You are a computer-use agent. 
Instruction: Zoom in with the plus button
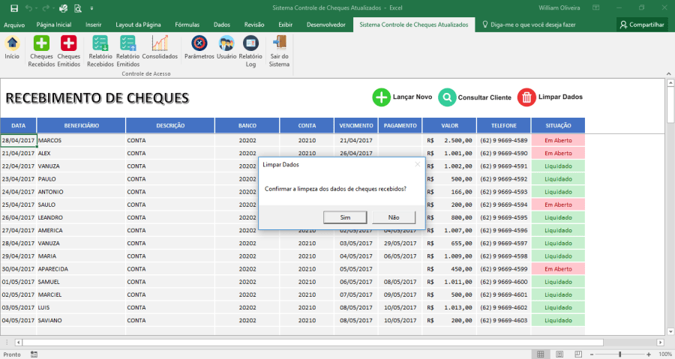[x=649, y=355]
